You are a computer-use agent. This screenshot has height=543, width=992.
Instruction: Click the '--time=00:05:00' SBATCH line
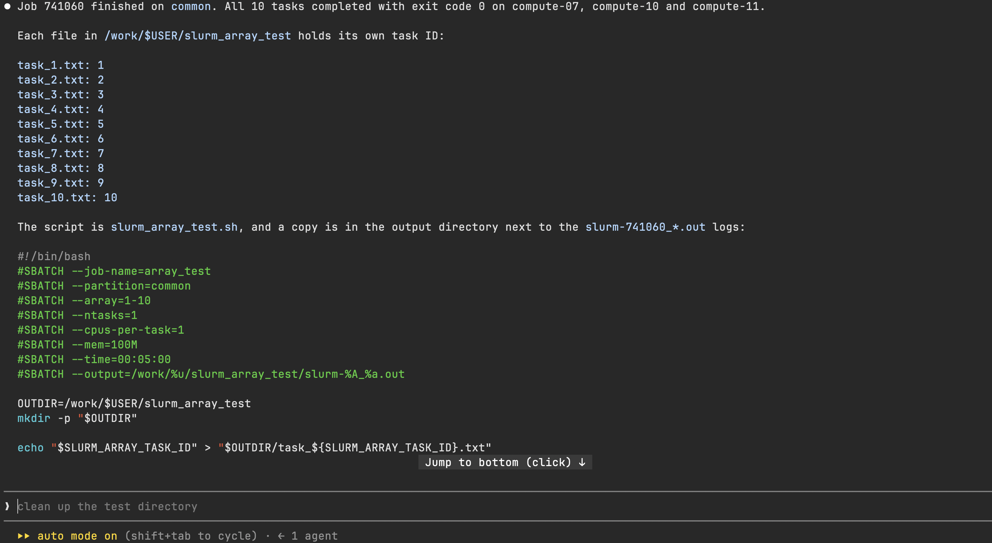point(94,359)
